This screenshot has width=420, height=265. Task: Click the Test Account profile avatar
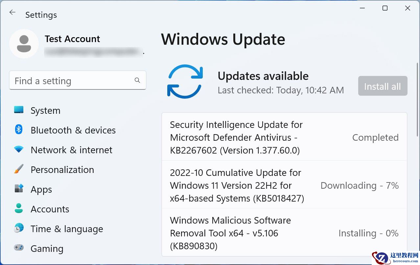click(x=24, y=44)
